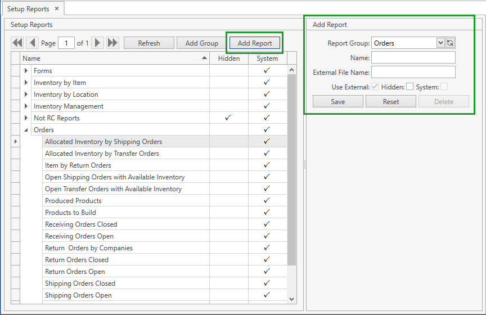Go to previous page arrow
This screenshot has height=315, width=486.
32,43
